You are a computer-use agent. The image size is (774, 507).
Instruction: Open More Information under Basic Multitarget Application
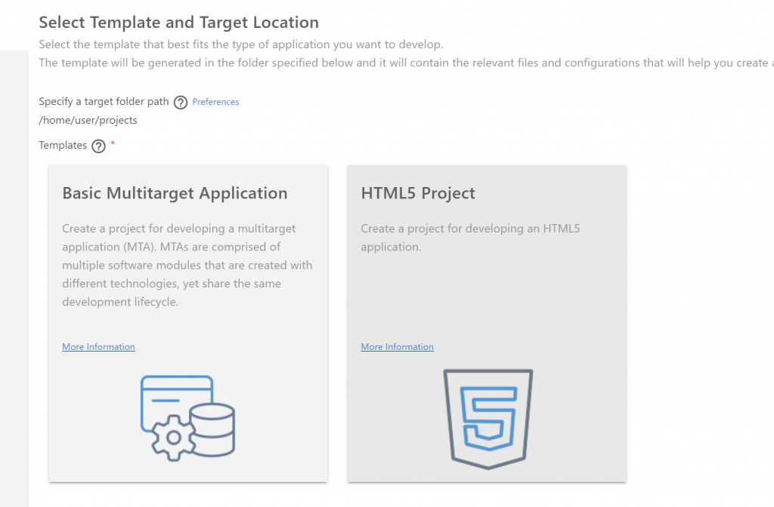tap(98, 347)
